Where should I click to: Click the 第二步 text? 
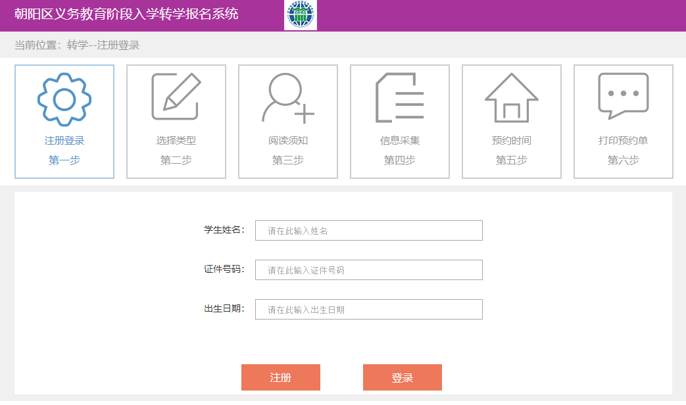pyautogui.click(x=176, y=160)
